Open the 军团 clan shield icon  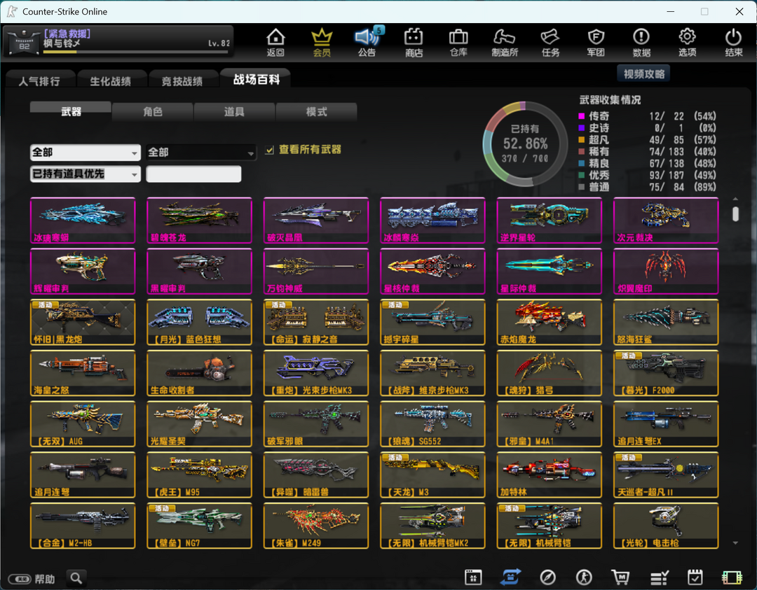[x=596, y=43]
